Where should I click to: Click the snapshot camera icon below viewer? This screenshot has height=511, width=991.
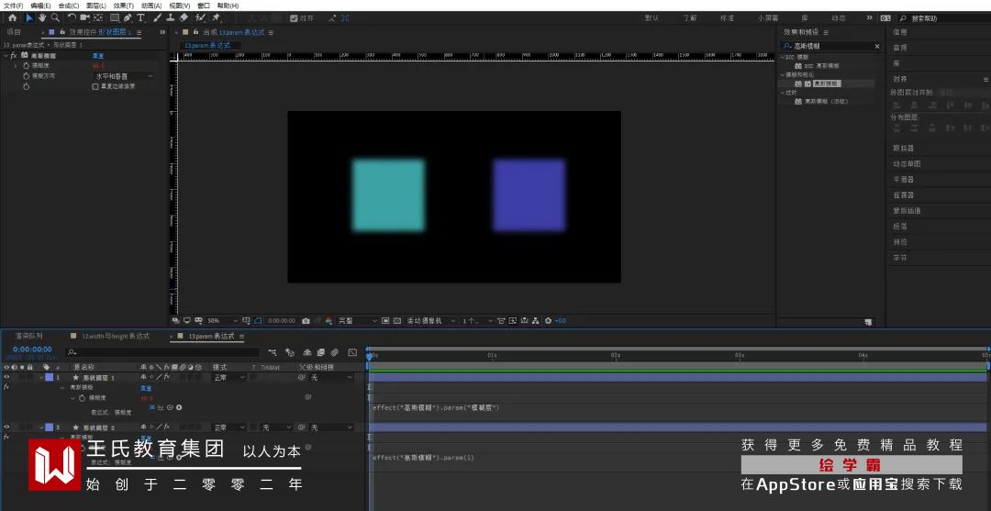pyautogui.click(x=306, y=321)
